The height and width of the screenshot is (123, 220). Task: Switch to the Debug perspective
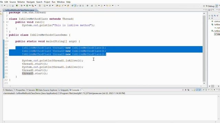point(210,6)
